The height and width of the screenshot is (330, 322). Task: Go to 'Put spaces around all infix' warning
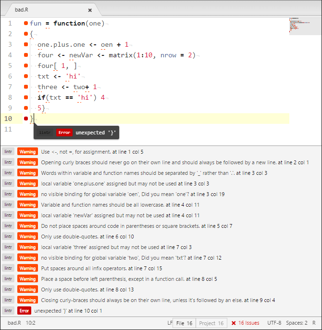101,268
